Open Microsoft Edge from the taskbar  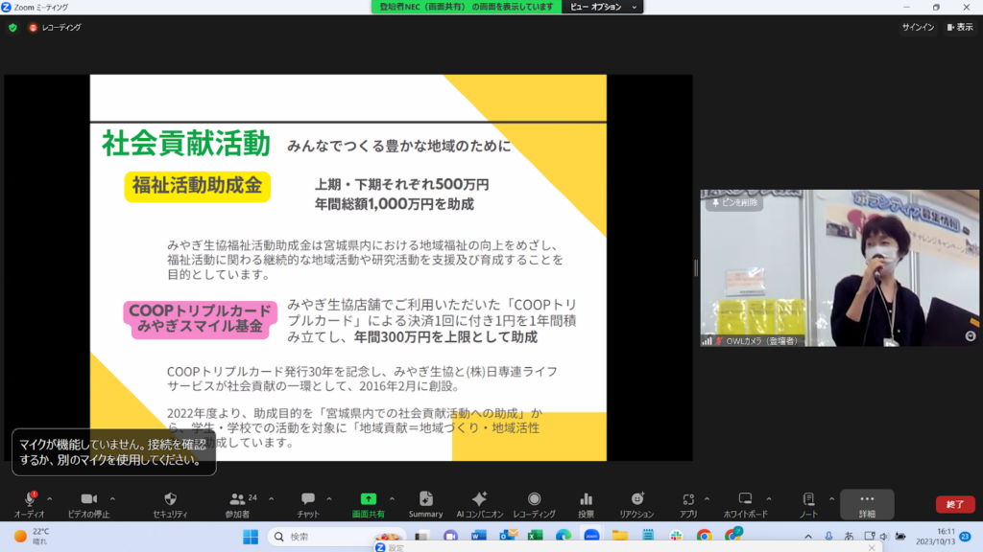point(563,537)
